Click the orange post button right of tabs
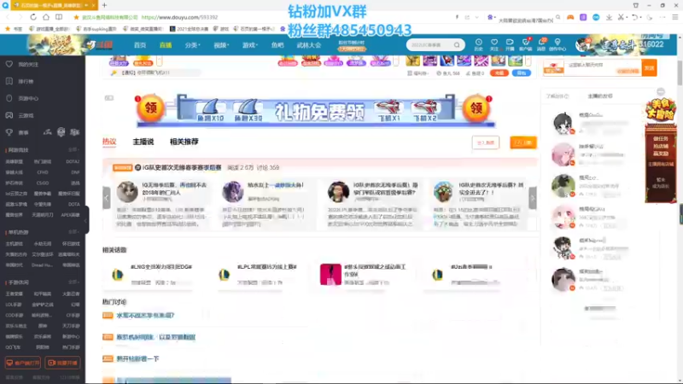683x384 pixels. (523, 143)
